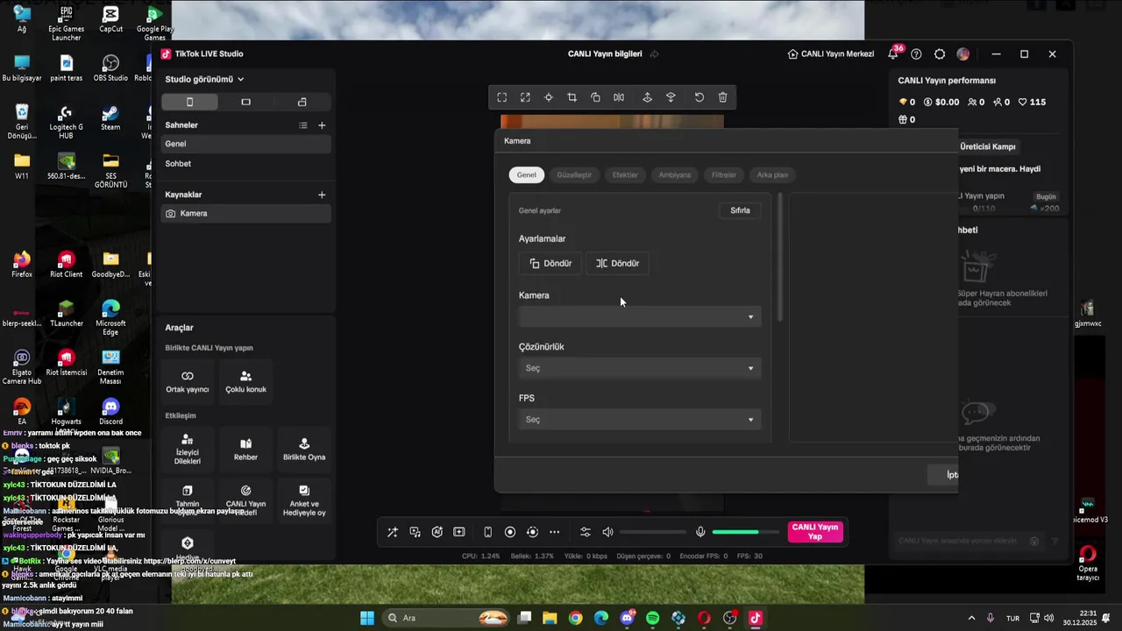Screen dimensions: 1122x631
Task: Click the share arrow beside CANLI Yayın bilgileri
Action: coord(654,53)
